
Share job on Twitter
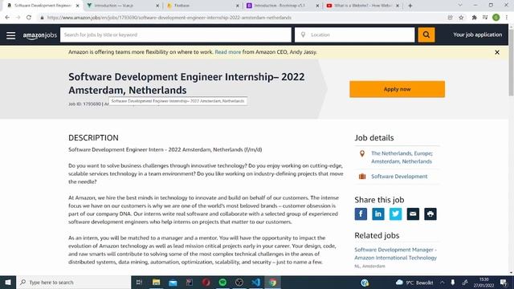click(x=395, y=214)
